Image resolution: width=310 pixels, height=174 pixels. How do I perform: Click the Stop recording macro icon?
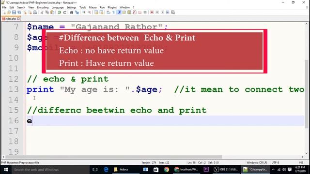157,13
